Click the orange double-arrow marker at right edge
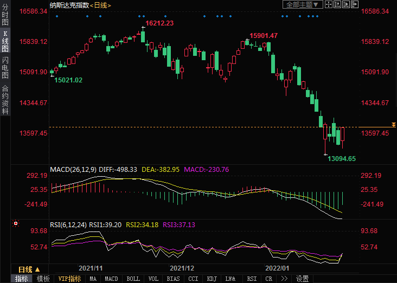The width and height of the screenshot is (397, 283). pyautogui.click(x=394, y=125)
